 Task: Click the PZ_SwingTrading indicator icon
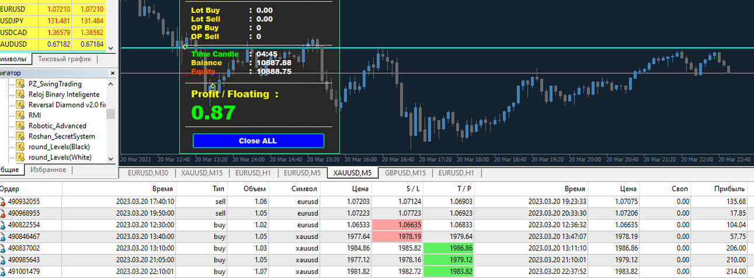20,84
